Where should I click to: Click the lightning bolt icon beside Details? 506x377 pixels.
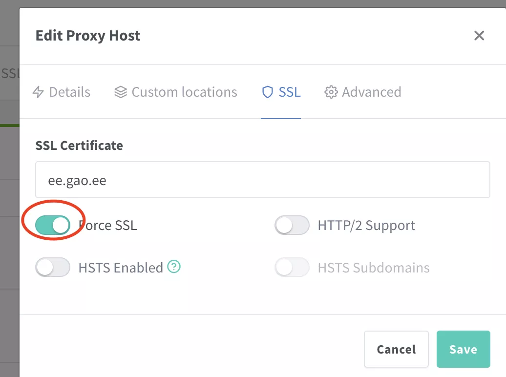point(38,92)
